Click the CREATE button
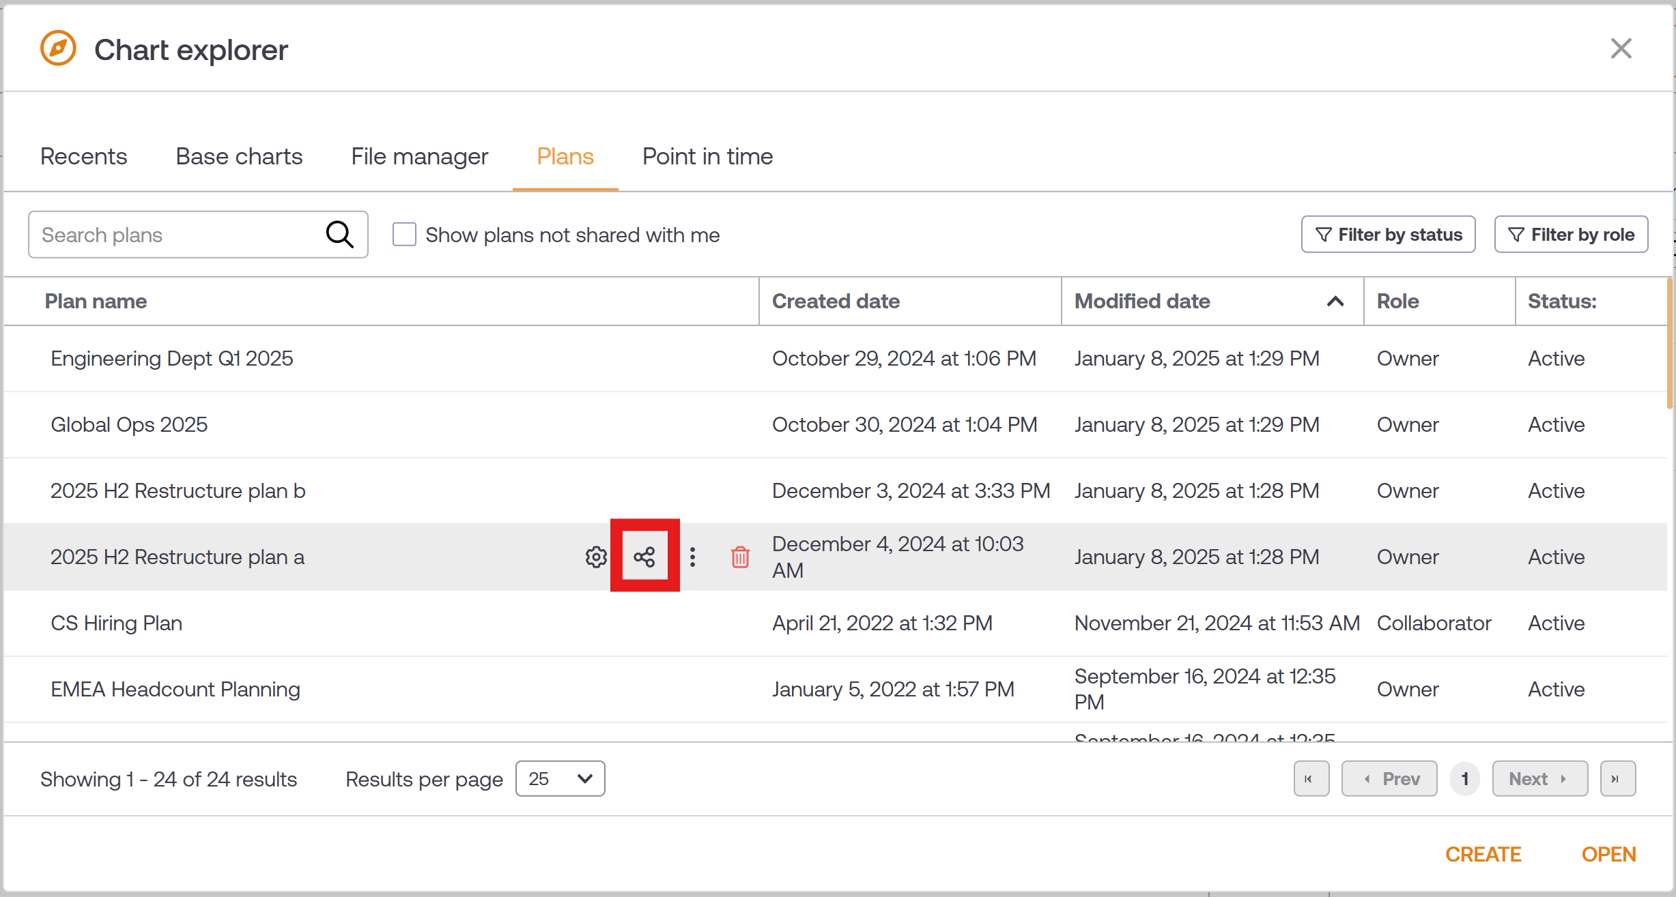Screen dimensions: 1676x897 [x=1483, y=854]
